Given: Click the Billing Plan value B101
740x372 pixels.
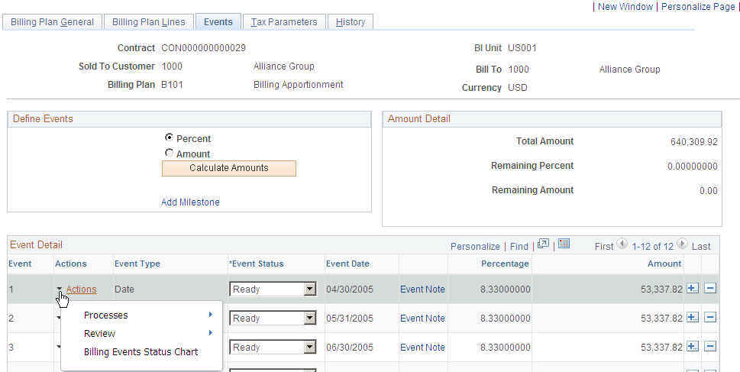Looking at the screenshot, I should click(173, 85).
